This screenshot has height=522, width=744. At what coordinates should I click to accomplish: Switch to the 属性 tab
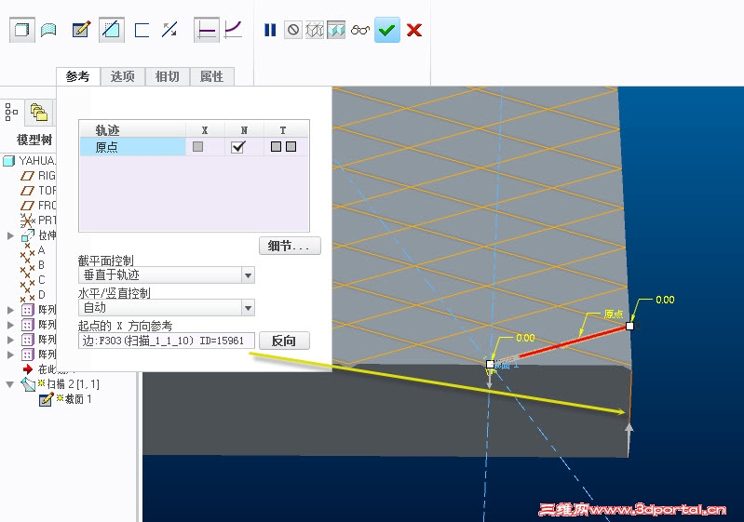[x=211, y=76]
